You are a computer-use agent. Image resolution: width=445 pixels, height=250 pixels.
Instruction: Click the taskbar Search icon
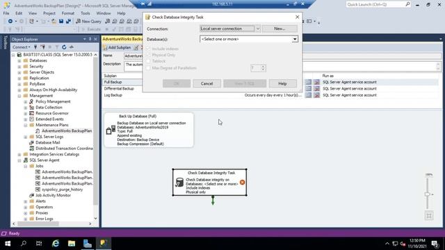pos(24,244)
